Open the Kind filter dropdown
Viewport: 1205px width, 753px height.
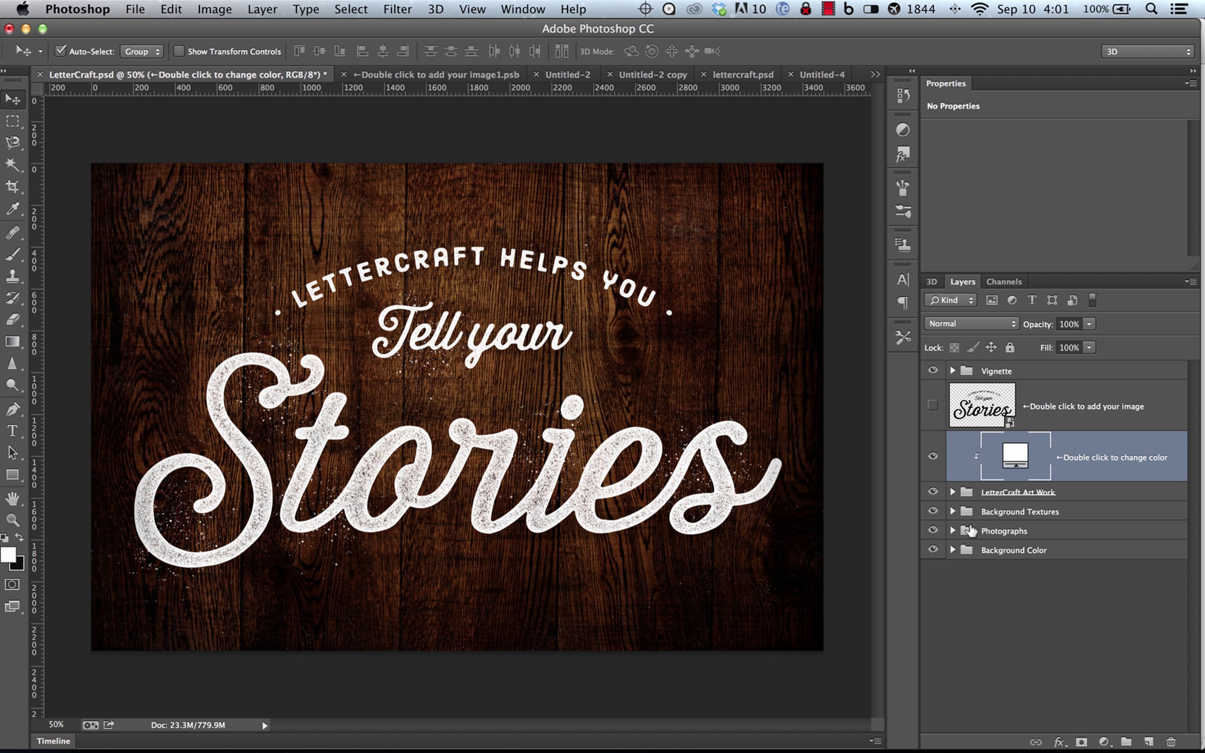950,300
